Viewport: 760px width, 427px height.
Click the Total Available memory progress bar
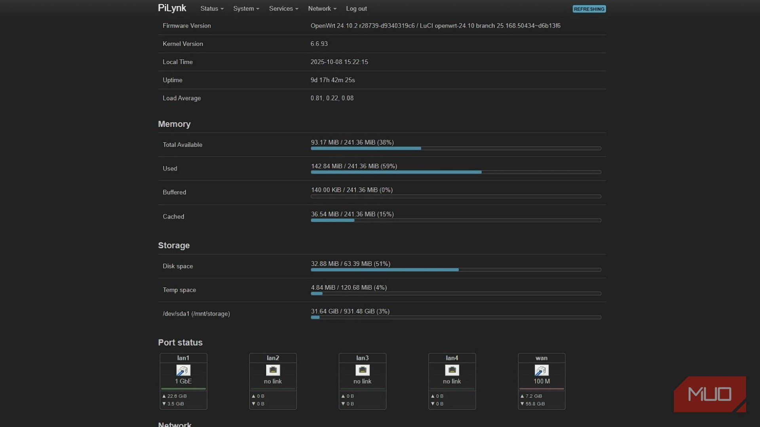(x=456, y=149)
